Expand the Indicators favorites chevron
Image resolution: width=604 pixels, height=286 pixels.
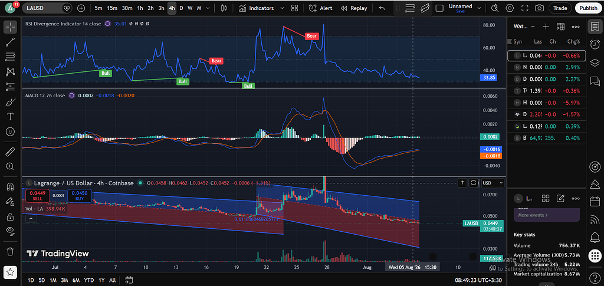(x=281, y=8)
